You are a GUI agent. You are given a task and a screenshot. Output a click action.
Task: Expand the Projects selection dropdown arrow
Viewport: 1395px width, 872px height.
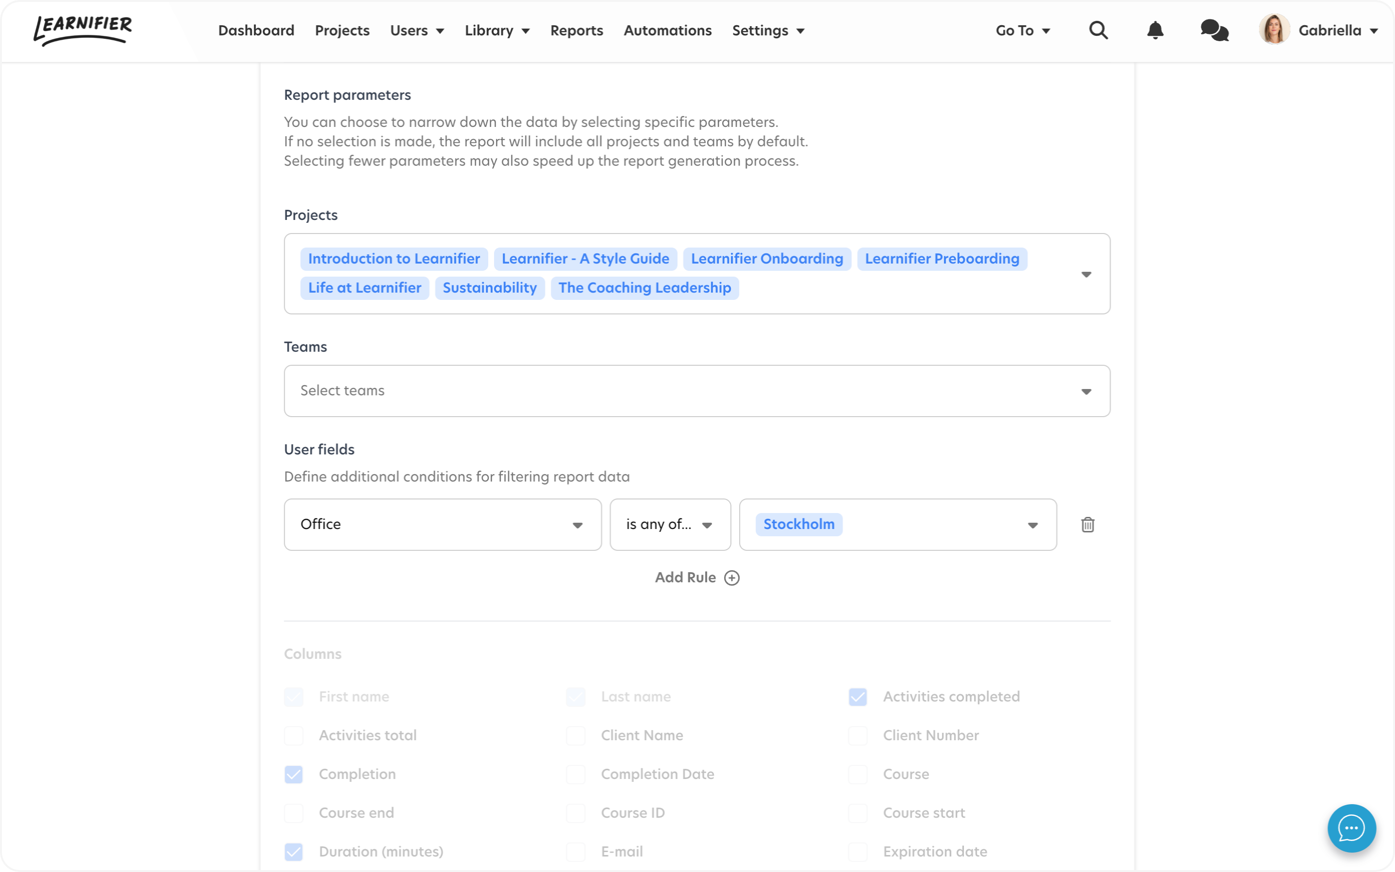(1086, 274)
